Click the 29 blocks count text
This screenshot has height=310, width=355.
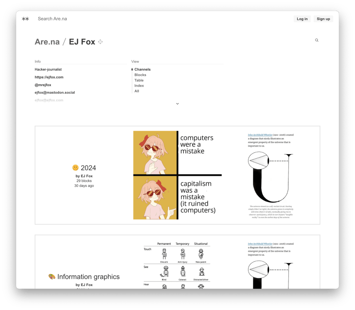84,181
